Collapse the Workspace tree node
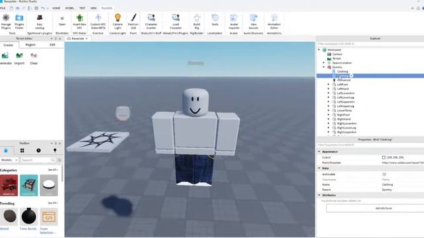This screenshot has height=238, width=424. 319,50
